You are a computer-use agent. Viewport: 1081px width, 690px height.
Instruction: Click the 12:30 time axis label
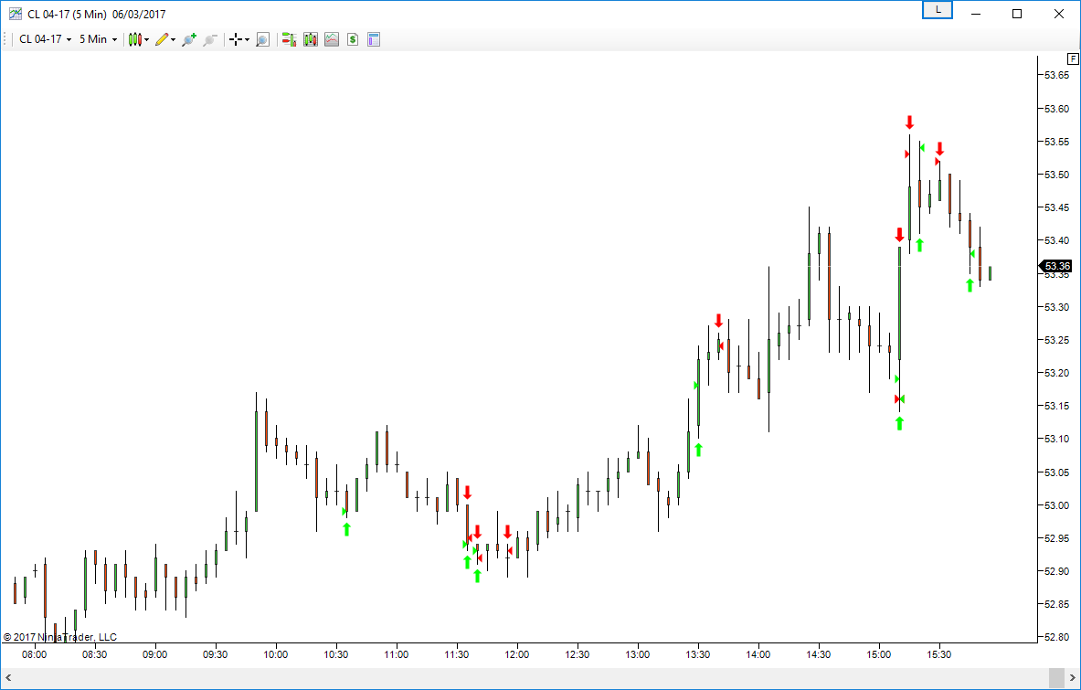coord(577,655)
